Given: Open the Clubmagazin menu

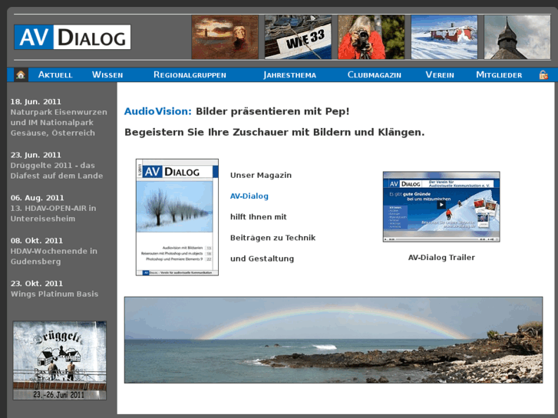Looking at the screenshot, I should tap(375, 74).
